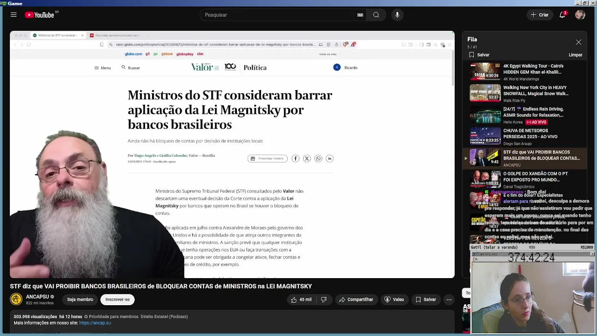Open the https://ancap.su link in description
Viewport: 597px width, 336px height.
[95, 323]
